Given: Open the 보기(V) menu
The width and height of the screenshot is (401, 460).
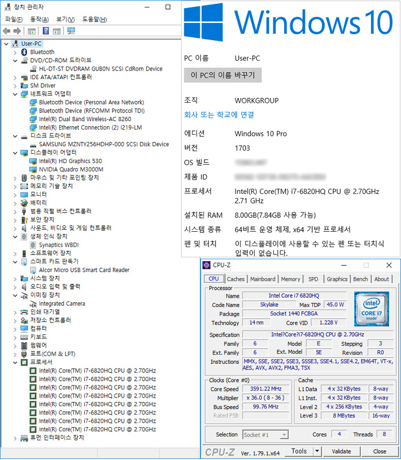Looking at the screenshot, I should (x=65, y=20).
